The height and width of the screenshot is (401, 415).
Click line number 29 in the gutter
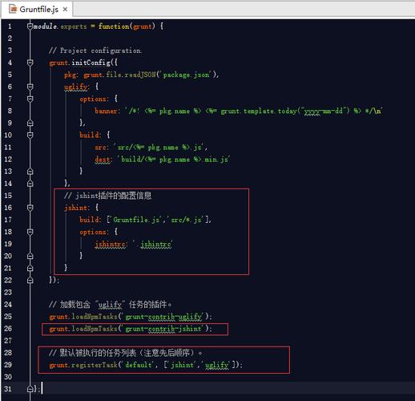pos(8,365)
